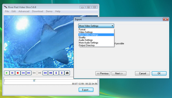Set the selection start with the left bracket button
The height and width of the screenshot is (98, 172).
56,73
